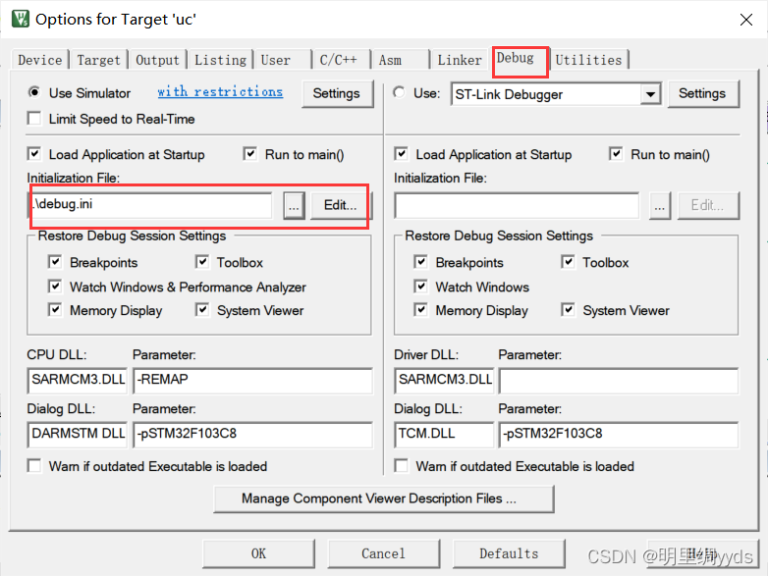Viewport: 768px width, 576px height.
Task: Toggle debugger Memory Display checkbox
Action: pos(420,310)
